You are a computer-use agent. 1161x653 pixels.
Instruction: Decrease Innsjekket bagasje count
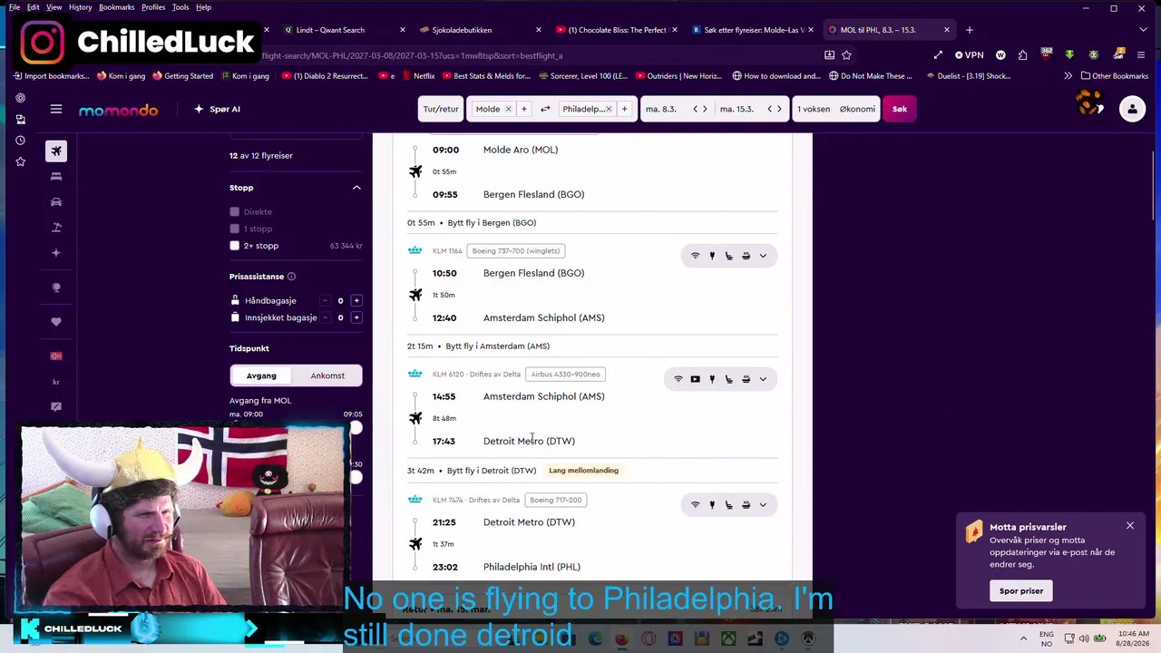click(325, 317)
